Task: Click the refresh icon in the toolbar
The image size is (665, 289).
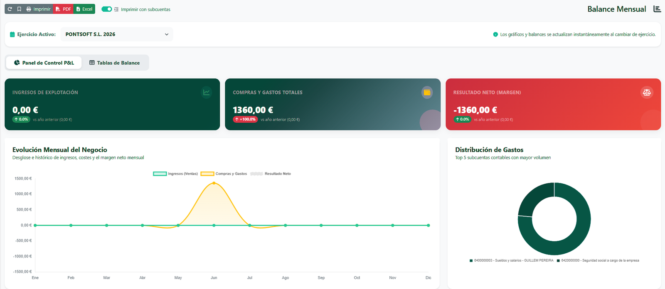Action: (x=10, y=9)
